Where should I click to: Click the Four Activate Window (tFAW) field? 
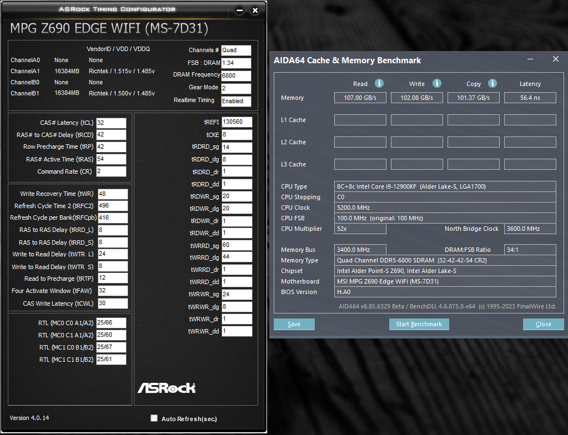click(113, 291)
